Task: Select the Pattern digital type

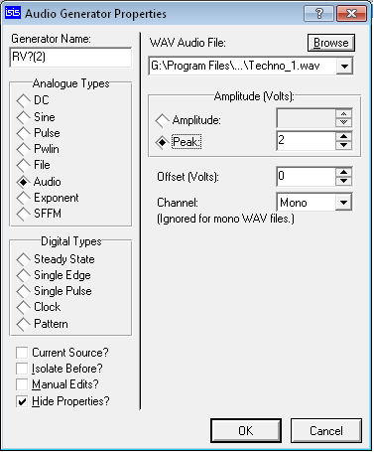Action: [x=42, y=324]
